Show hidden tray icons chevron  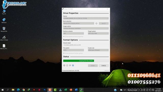[139, 90]
